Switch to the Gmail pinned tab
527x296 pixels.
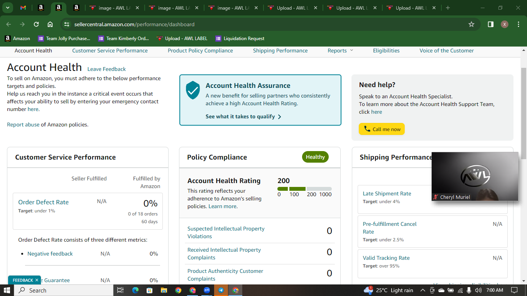[x=23, y=8]
